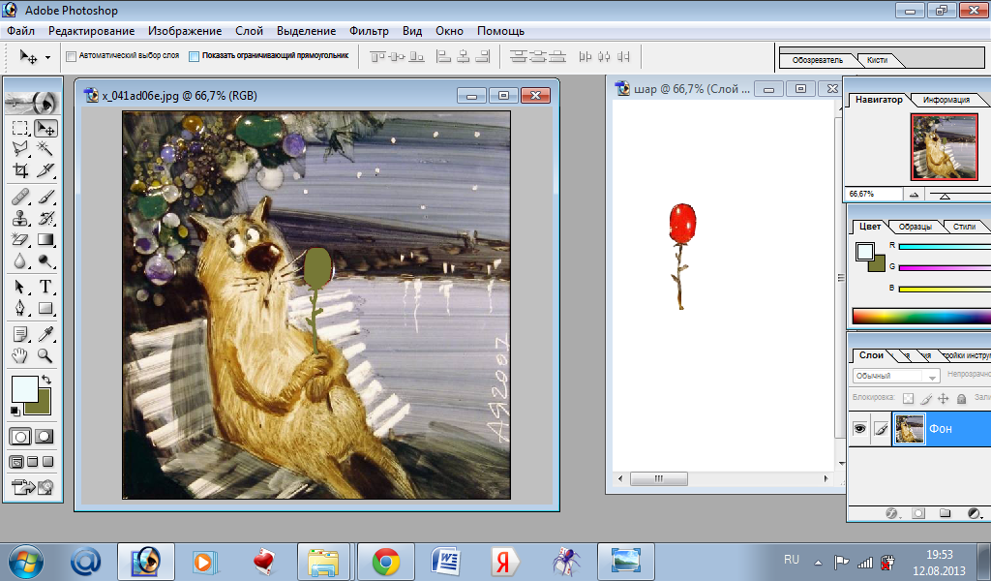
Task: Select the Slice tool
Action: point(45,170)
